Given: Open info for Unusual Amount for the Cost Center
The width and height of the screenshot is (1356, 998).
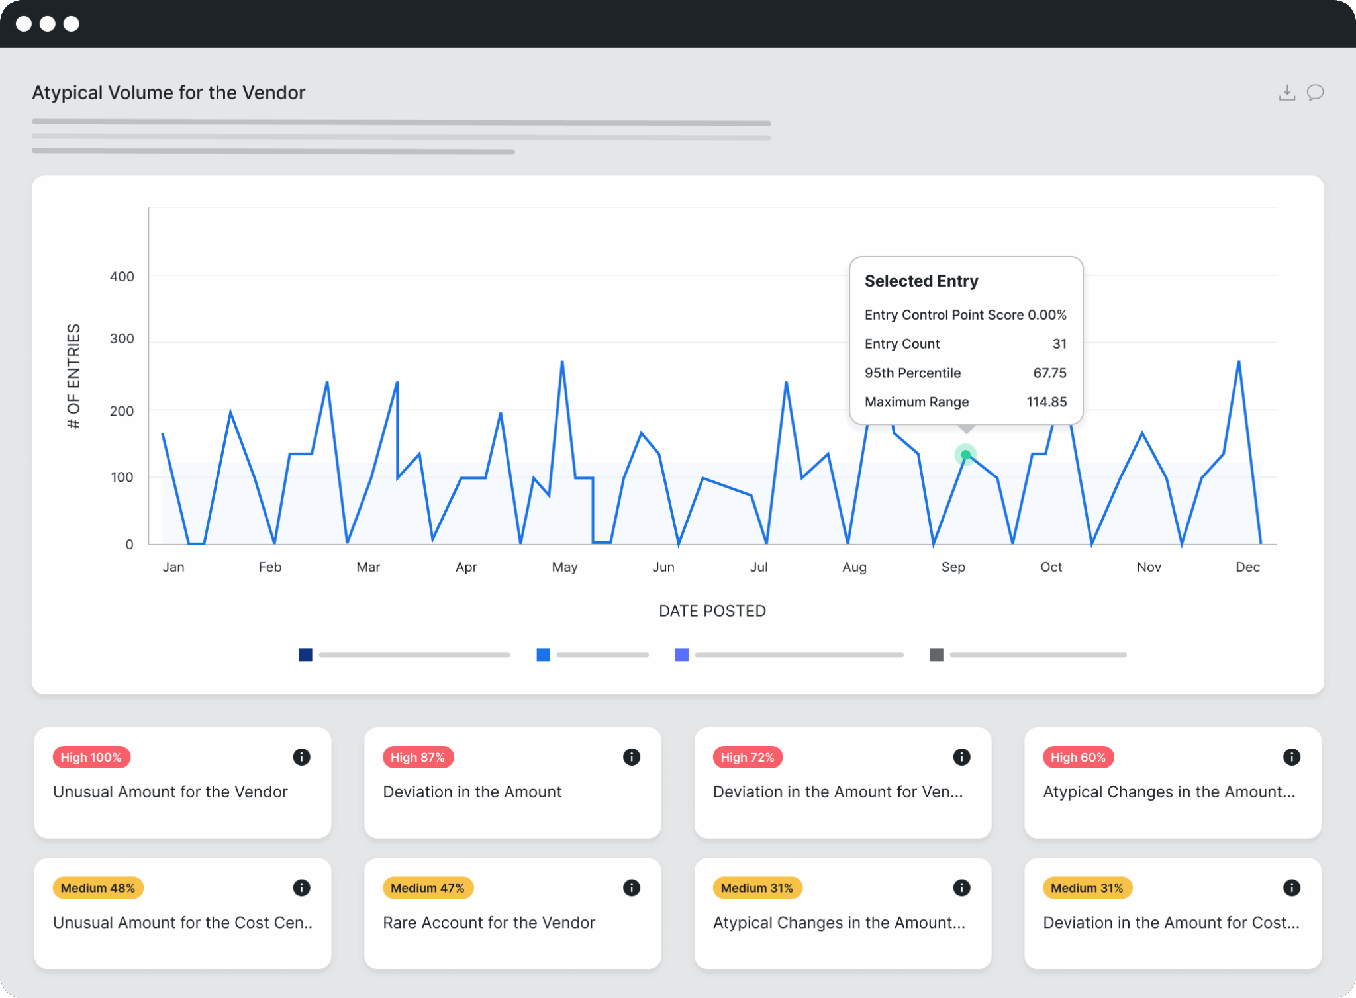Looking at the screenshot, I should [302, 887].
